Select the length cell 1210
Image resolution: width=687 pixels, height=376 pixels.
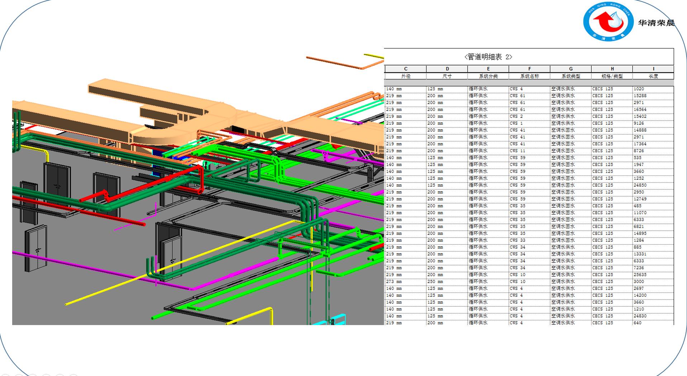(653, 309)
